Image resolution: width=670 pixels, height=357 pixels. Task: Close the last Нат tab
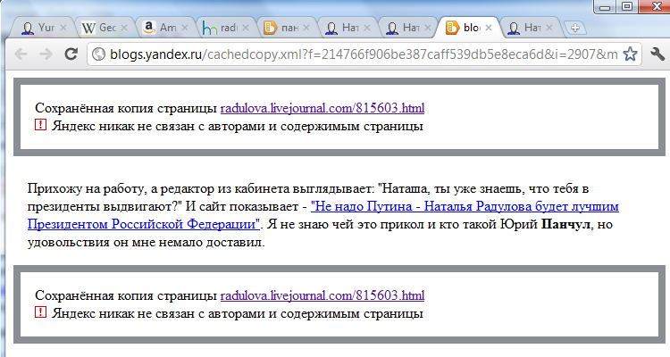(x=549, y=28)
